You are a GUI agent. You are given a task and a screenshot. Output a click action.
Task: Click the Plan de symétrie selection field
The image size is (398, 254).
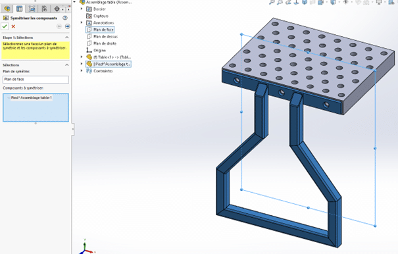36,80
